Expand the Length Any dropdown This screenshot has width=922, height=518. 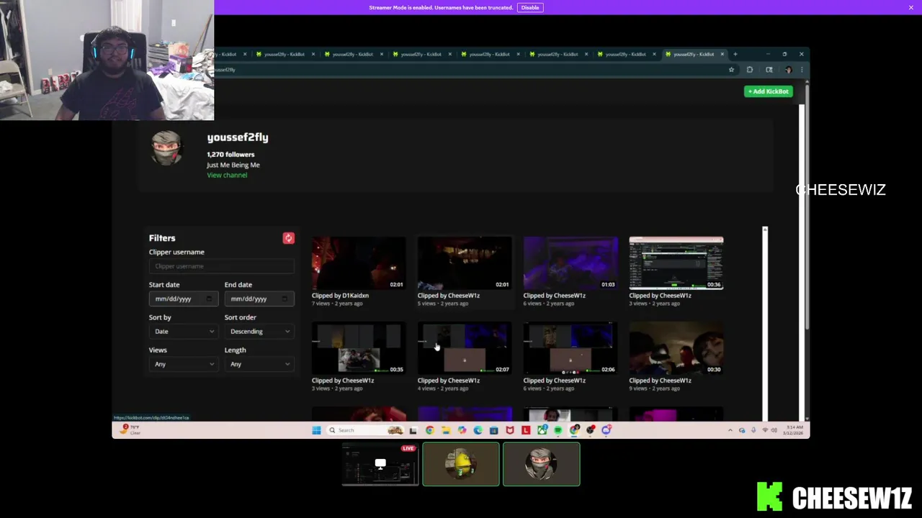click(x=259, y=364)
